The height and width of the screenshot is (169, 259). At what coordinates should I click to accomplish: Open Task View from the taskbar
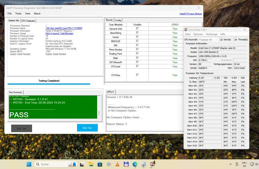click(x=82, y=164)
